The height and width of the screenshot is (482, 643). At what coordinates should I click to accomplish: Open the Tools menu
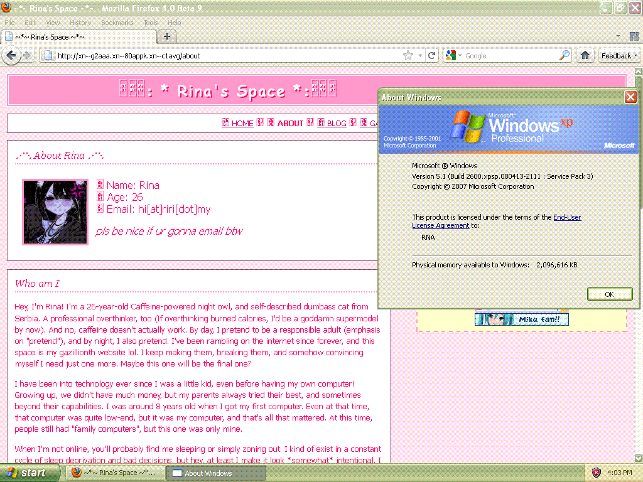150,23
